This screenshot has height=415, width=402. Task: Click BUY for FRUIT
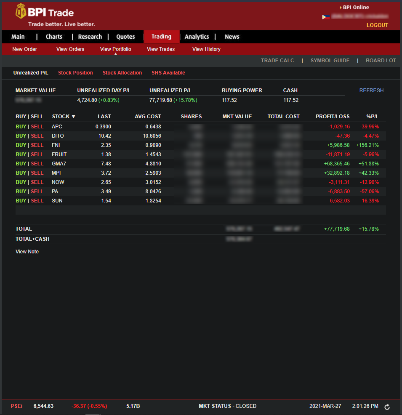click(21, 154)
